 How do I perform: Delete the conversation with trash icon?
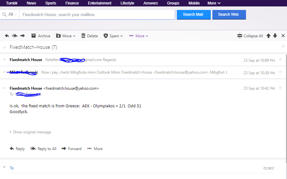(89, 36)
